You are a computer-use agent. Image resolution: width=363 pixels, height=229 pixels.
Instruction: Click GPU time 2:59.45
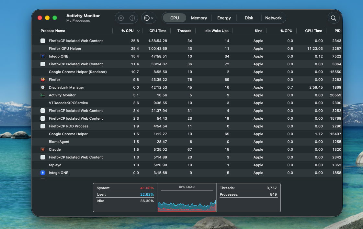316,87
